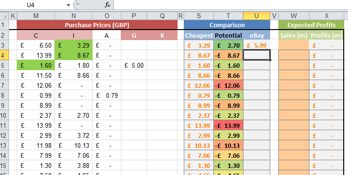Select column X header
348x175 pixels.
coord(327,16)
